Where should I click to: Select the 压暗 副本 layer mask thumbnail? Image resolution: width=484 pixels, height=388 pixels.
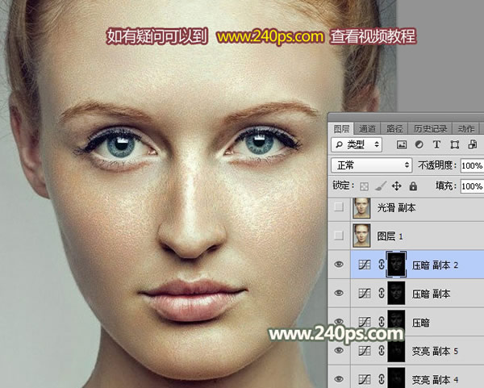pyautogui.click(x=396, y=294)
